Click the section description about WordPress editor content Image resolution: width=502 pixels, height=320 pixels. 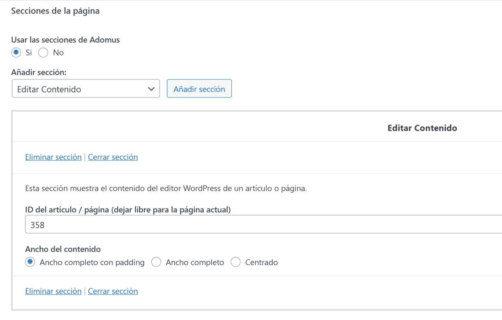coord(166,189)
